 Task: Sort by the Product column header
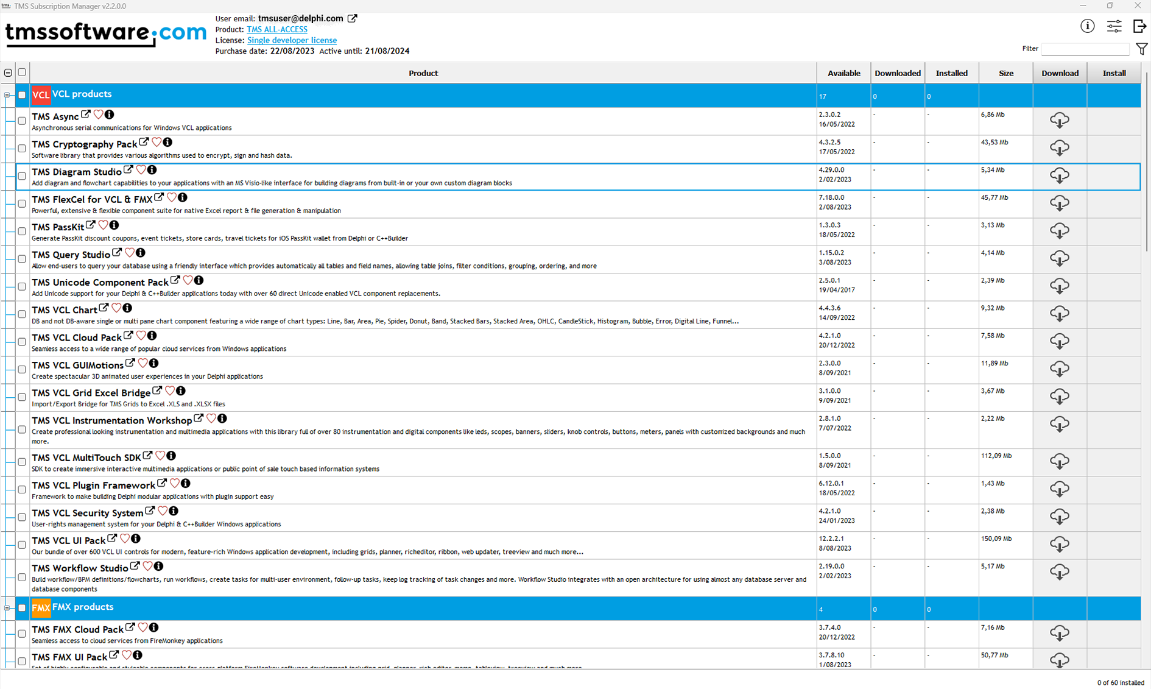pyautogui.click(x=423, y=73)
